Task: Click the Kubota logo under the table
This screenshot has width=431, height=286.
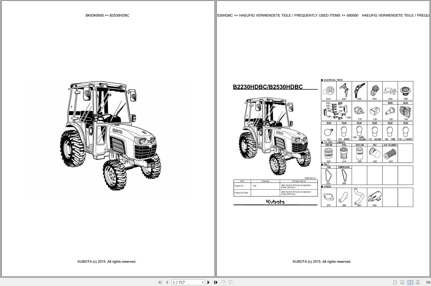Action: click(x=275, y=202)
